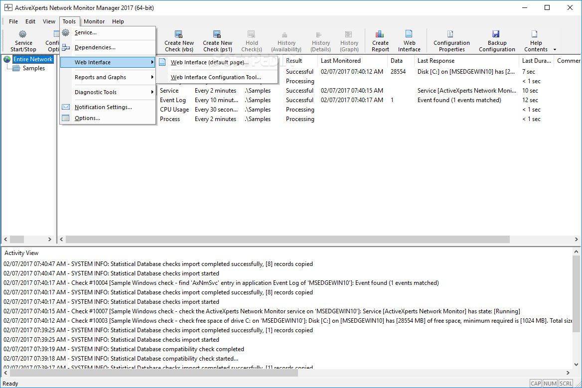Choose Web Interface Configuration Tool...

(217, 77)
